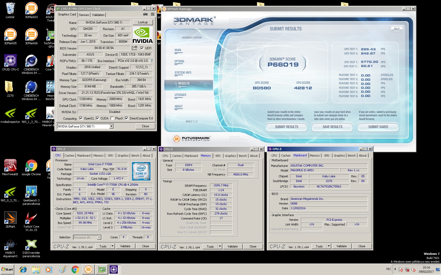Viewport: 441px width, 275px height.
Task: Toggle the OpenCL checkbox
Action: (x=81, y=118)
